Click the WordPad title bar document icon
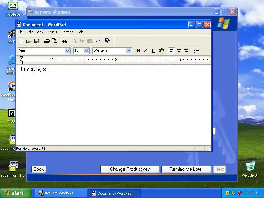The height and width of the screenshot is (198, 264). click(19, 25)
